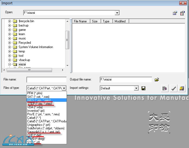Click the yellow X cancel icon button
This screenshot has width=189, height=148.
[182, 89]
